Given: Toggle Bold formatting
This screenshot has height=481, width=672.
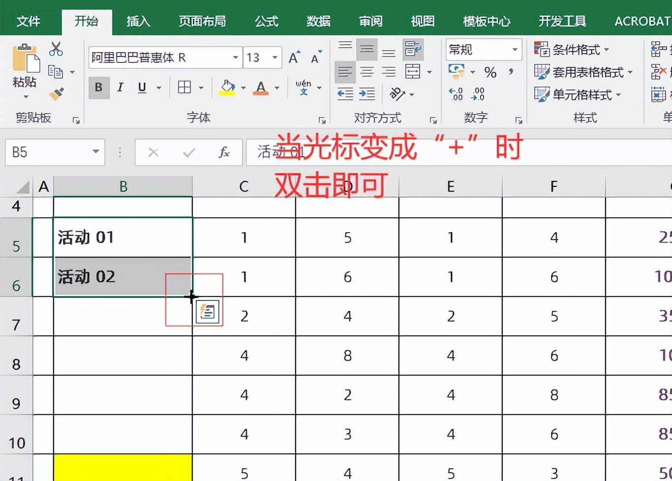Looking at the screenshot, I should [99, 88].
